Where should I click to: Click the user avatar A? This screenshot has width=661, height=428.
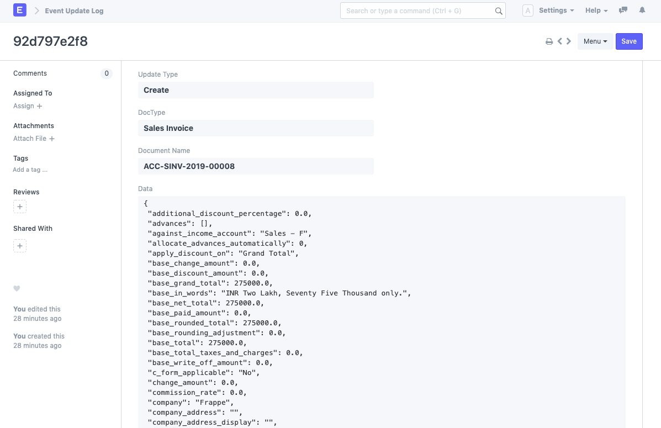point(527,10)
